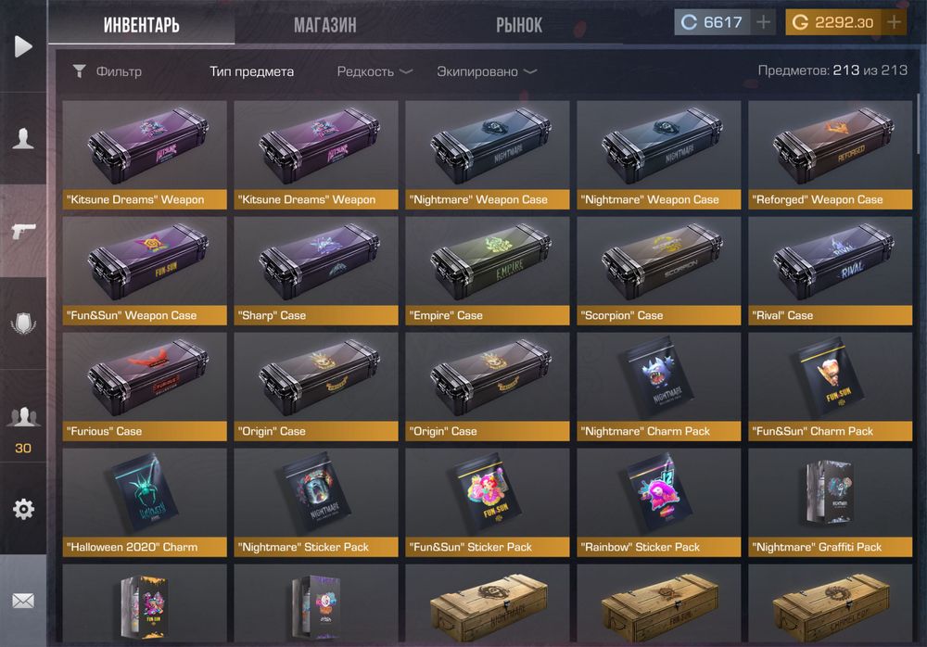This screenshot has width=927, height=647.
Task: Expand the Экипировано dropdown
Action: tap(487, 71)
